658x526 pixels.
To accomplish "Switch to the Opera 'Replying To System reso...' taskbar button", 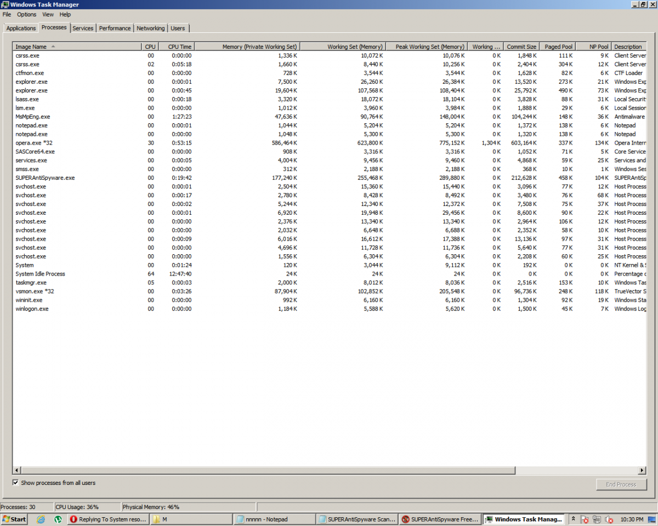I will tap(108, 519).
